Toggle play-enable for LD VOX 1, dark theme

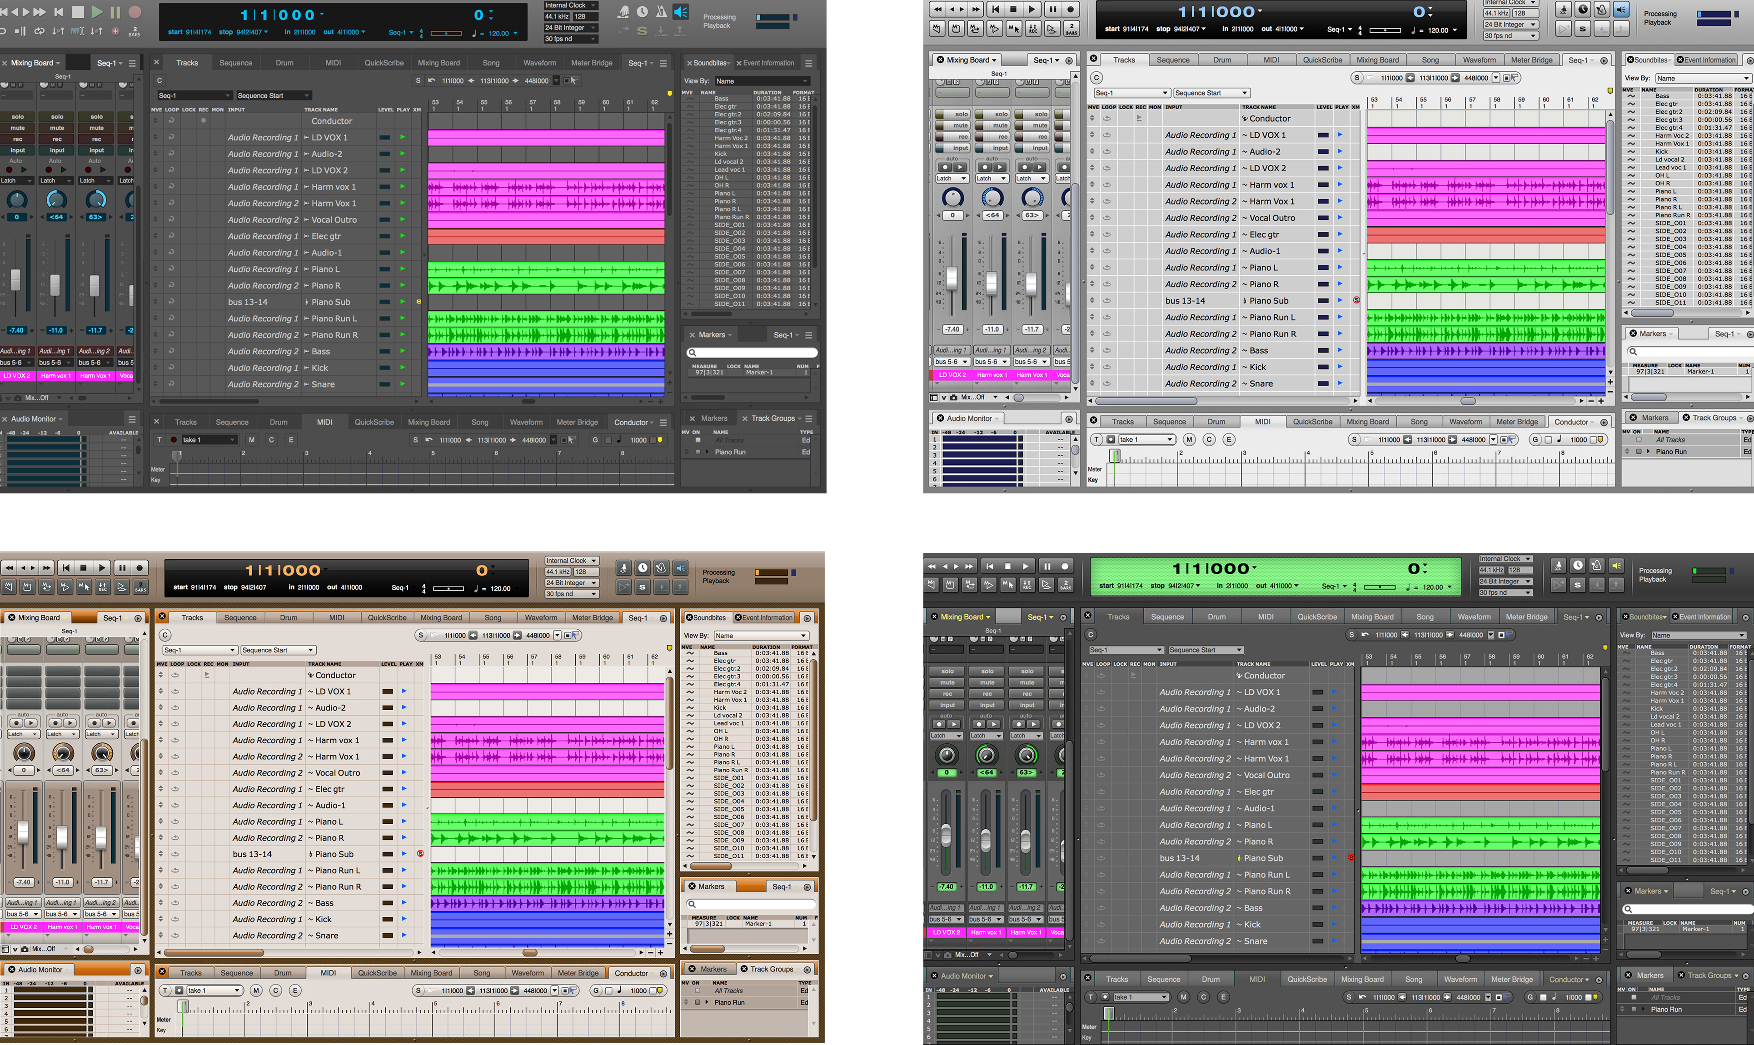tap(403, 137)
